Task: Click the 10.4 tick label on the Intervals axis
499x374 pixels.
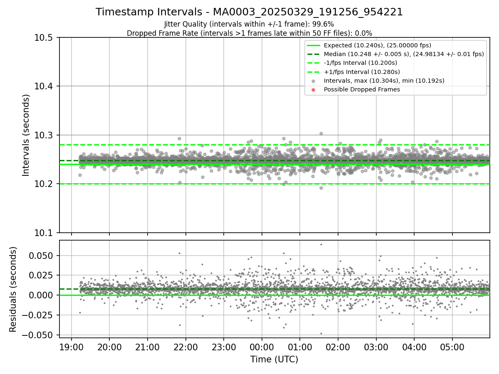Action: (44, 86)
